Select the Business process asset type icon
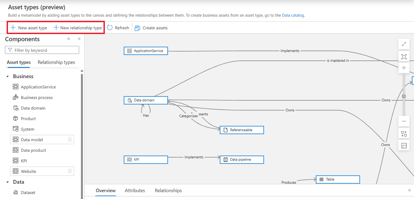 (x=16, y=97)
